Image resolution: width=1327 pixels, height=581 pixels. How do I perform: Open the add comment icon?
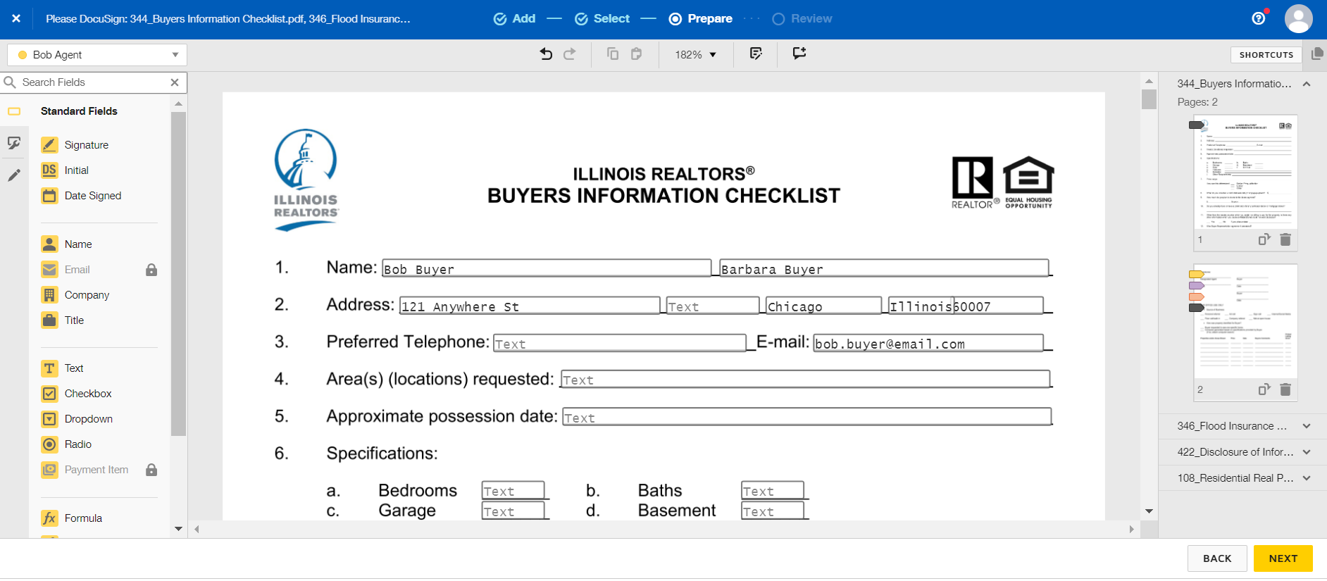(799, 54)
